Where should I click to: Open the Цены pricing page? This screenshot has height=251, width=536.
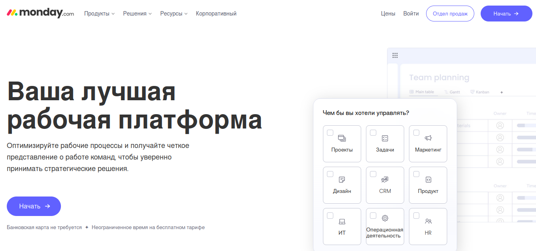(388, 14)
